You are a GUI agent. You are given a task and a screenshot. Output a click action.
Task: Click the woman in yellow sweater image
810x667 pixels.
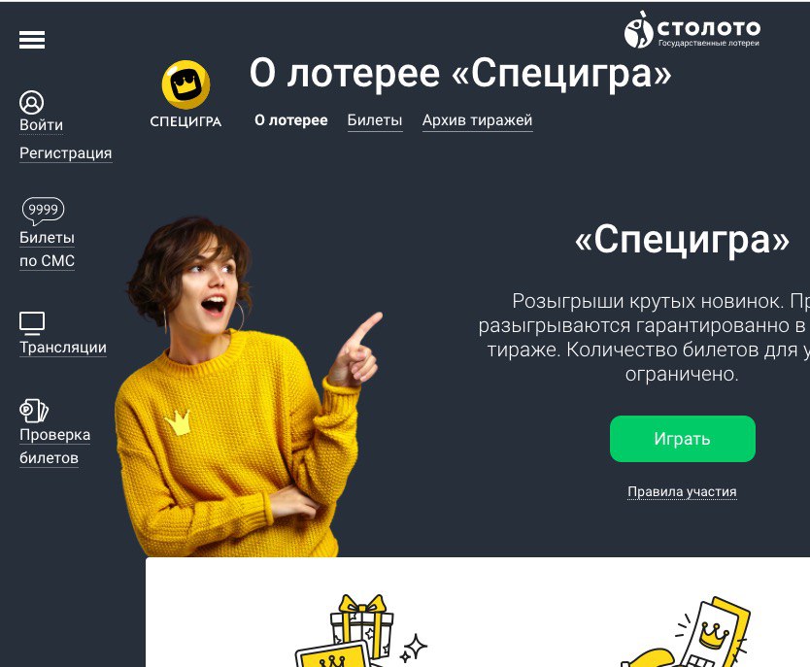tap(243, 387)
